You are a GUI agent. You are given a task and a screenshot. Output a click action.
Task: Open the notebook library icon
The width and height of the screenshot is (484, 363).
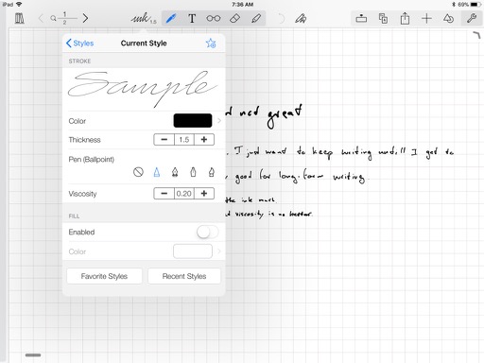tap(20, 18)
